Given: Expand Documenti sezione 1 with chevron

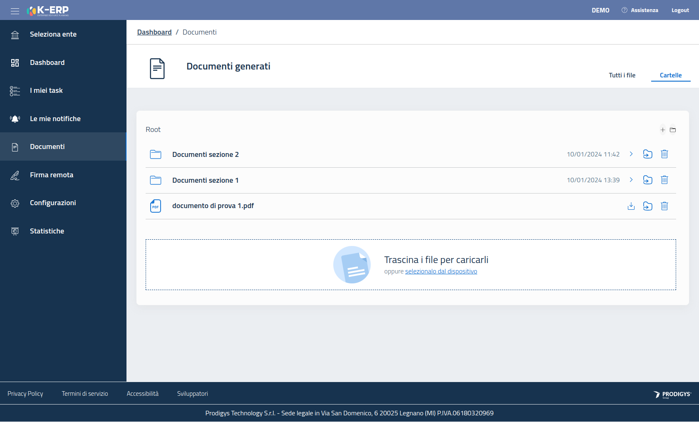Looking at the screenshot, I should tap(631, 180).
